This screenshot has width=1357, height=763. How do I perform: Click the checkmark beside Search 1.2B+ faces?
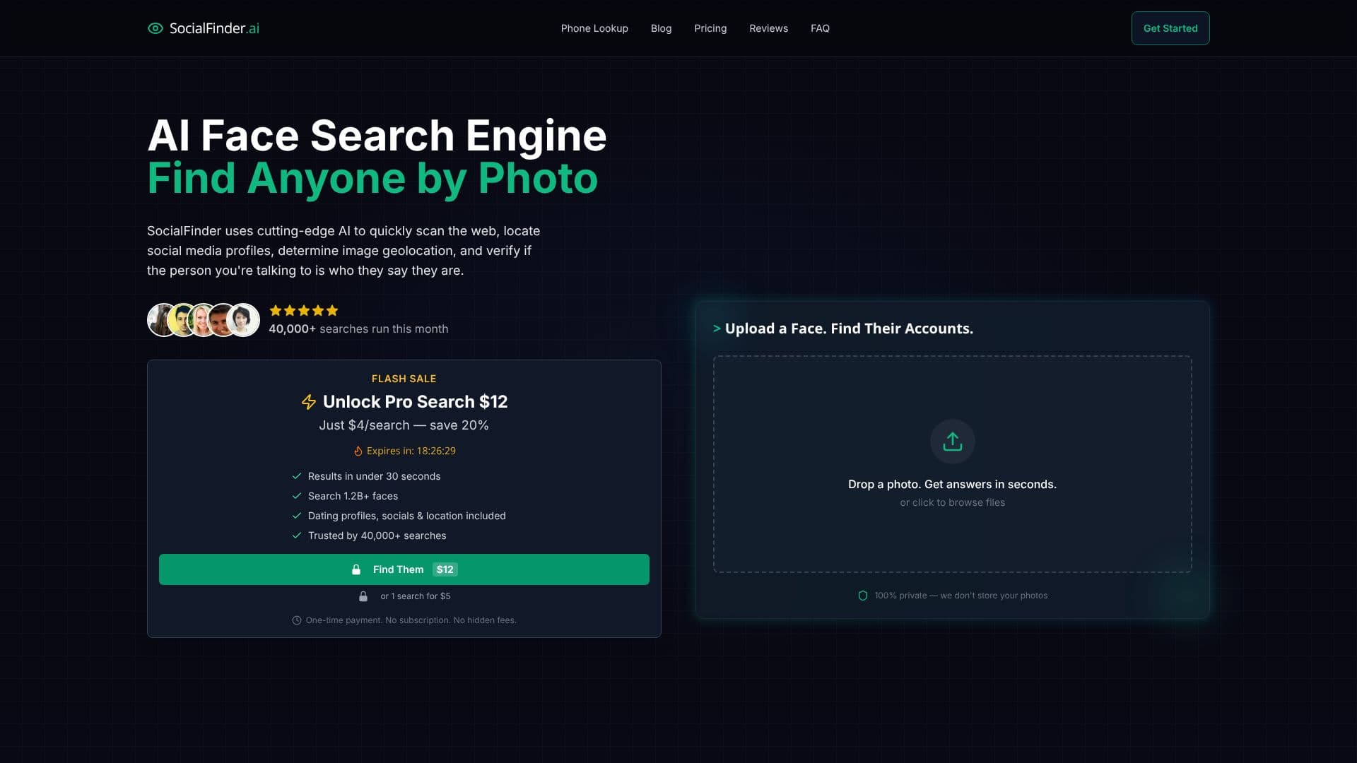click(297, 496)
